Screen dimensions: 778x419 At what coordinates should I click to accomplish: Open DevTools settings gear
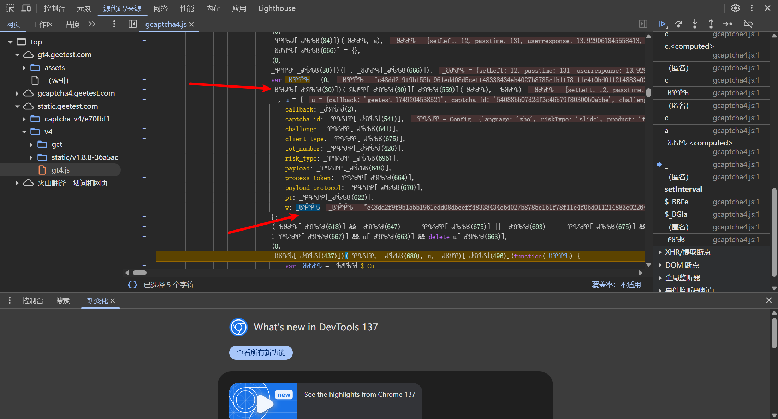tap(735, 8)
